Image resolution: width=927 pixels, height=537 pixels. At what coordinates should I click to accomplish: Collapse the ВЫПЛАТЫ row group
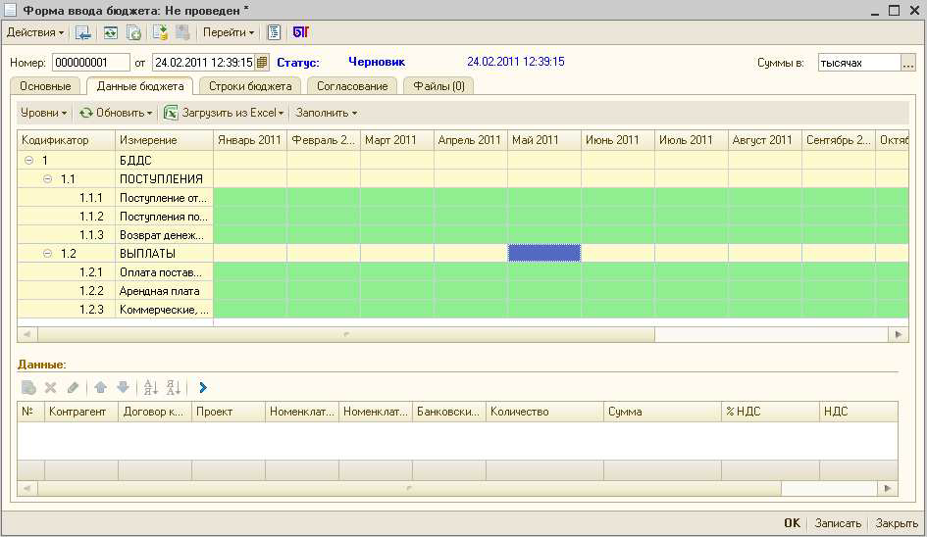tap(48, 254)
